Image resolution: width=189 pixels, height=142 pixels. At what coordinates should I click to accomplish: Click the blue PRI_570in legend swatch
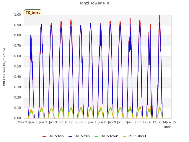tap(70, 137)
